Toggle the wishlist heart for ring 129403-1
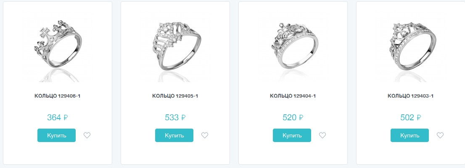The width and height of the screenshot is (465, 168). (x=440, y=135)
